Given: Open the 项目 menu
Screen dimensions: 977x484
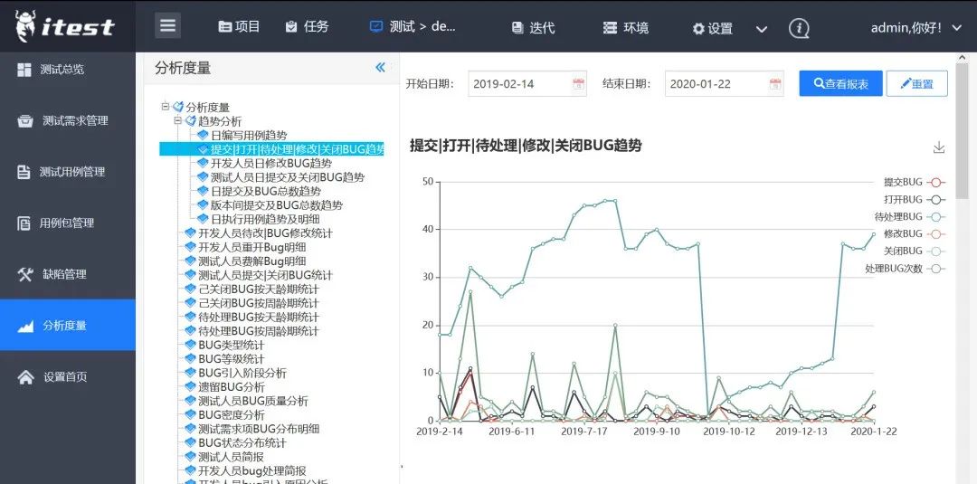Looking at the screenshot, I should (239, 27).
